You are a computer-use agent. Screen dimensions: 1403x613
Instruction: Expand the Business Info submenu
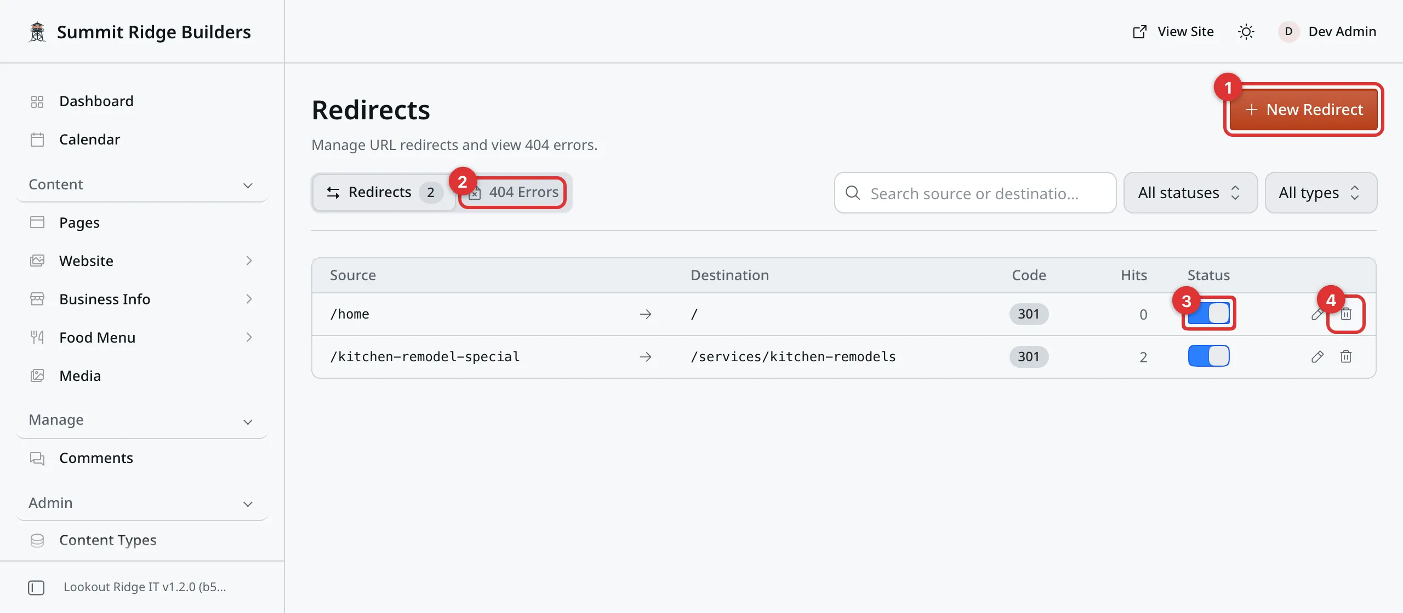[249, 299]
